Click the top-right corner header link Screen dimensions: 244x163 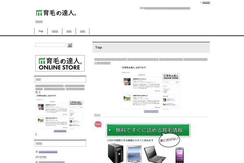(206, 2)
